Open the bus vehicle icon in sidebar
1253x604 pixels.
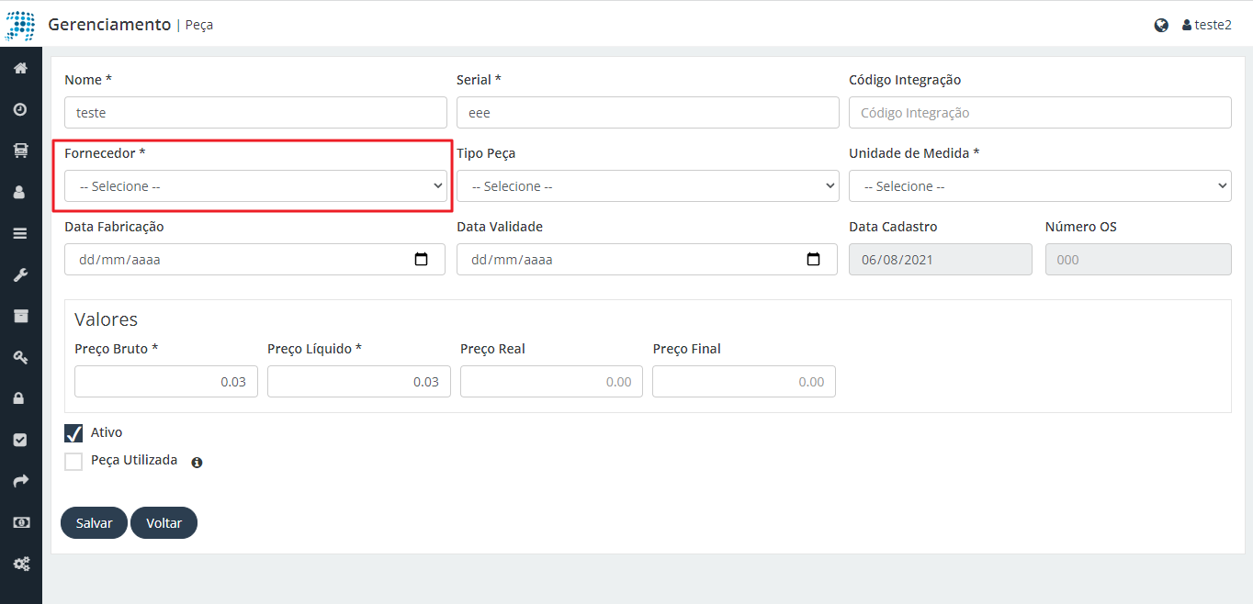[x=20, y=151]
